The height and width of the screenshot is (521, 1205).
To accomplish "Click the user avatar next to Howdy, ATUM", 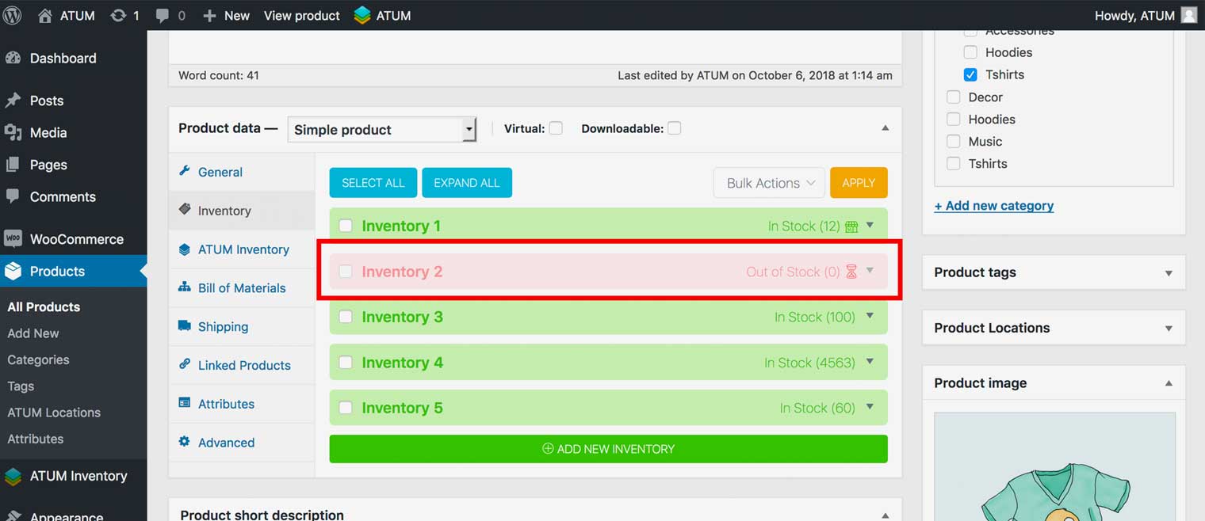I will point(1188,15).
